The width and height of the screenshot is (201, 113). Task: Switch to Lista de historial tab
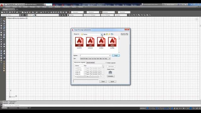(90, 63)
